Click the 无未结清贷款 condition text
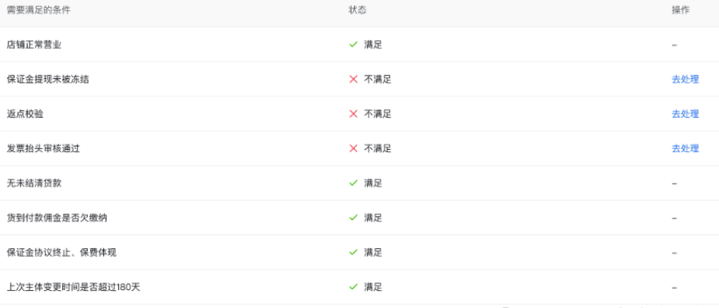 click(34, 183)
